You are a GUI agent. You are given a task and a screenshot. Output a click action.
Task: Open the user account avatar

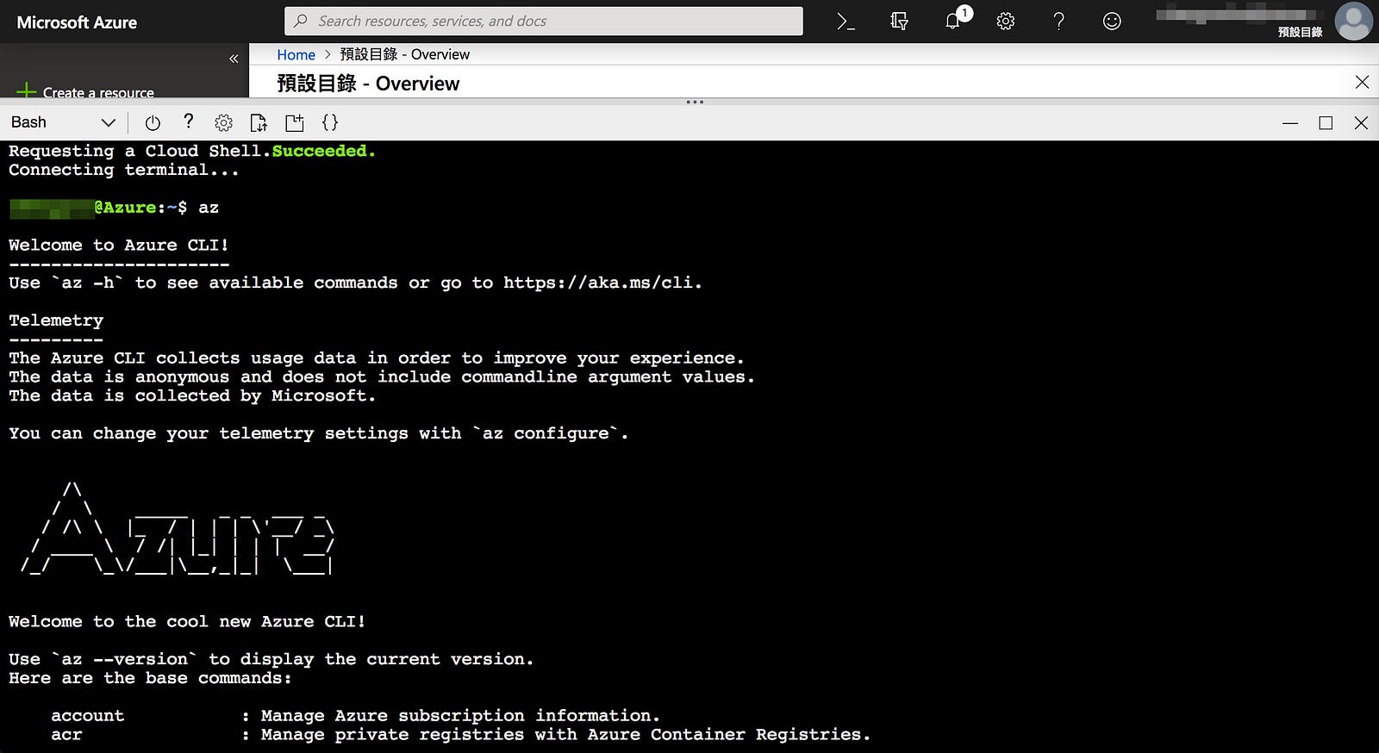pyautogui.click(x=1353, y=21)
